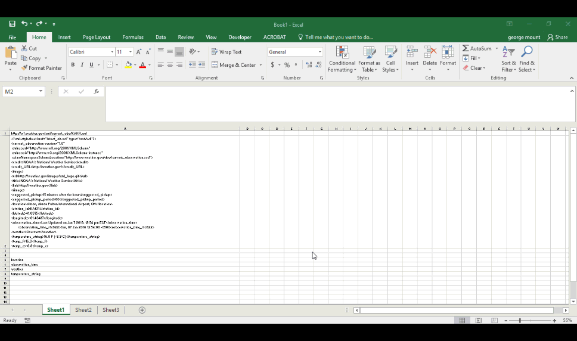Toggle Italic formatting
This screenshot has width=577, height=341.
coord(82,65)
